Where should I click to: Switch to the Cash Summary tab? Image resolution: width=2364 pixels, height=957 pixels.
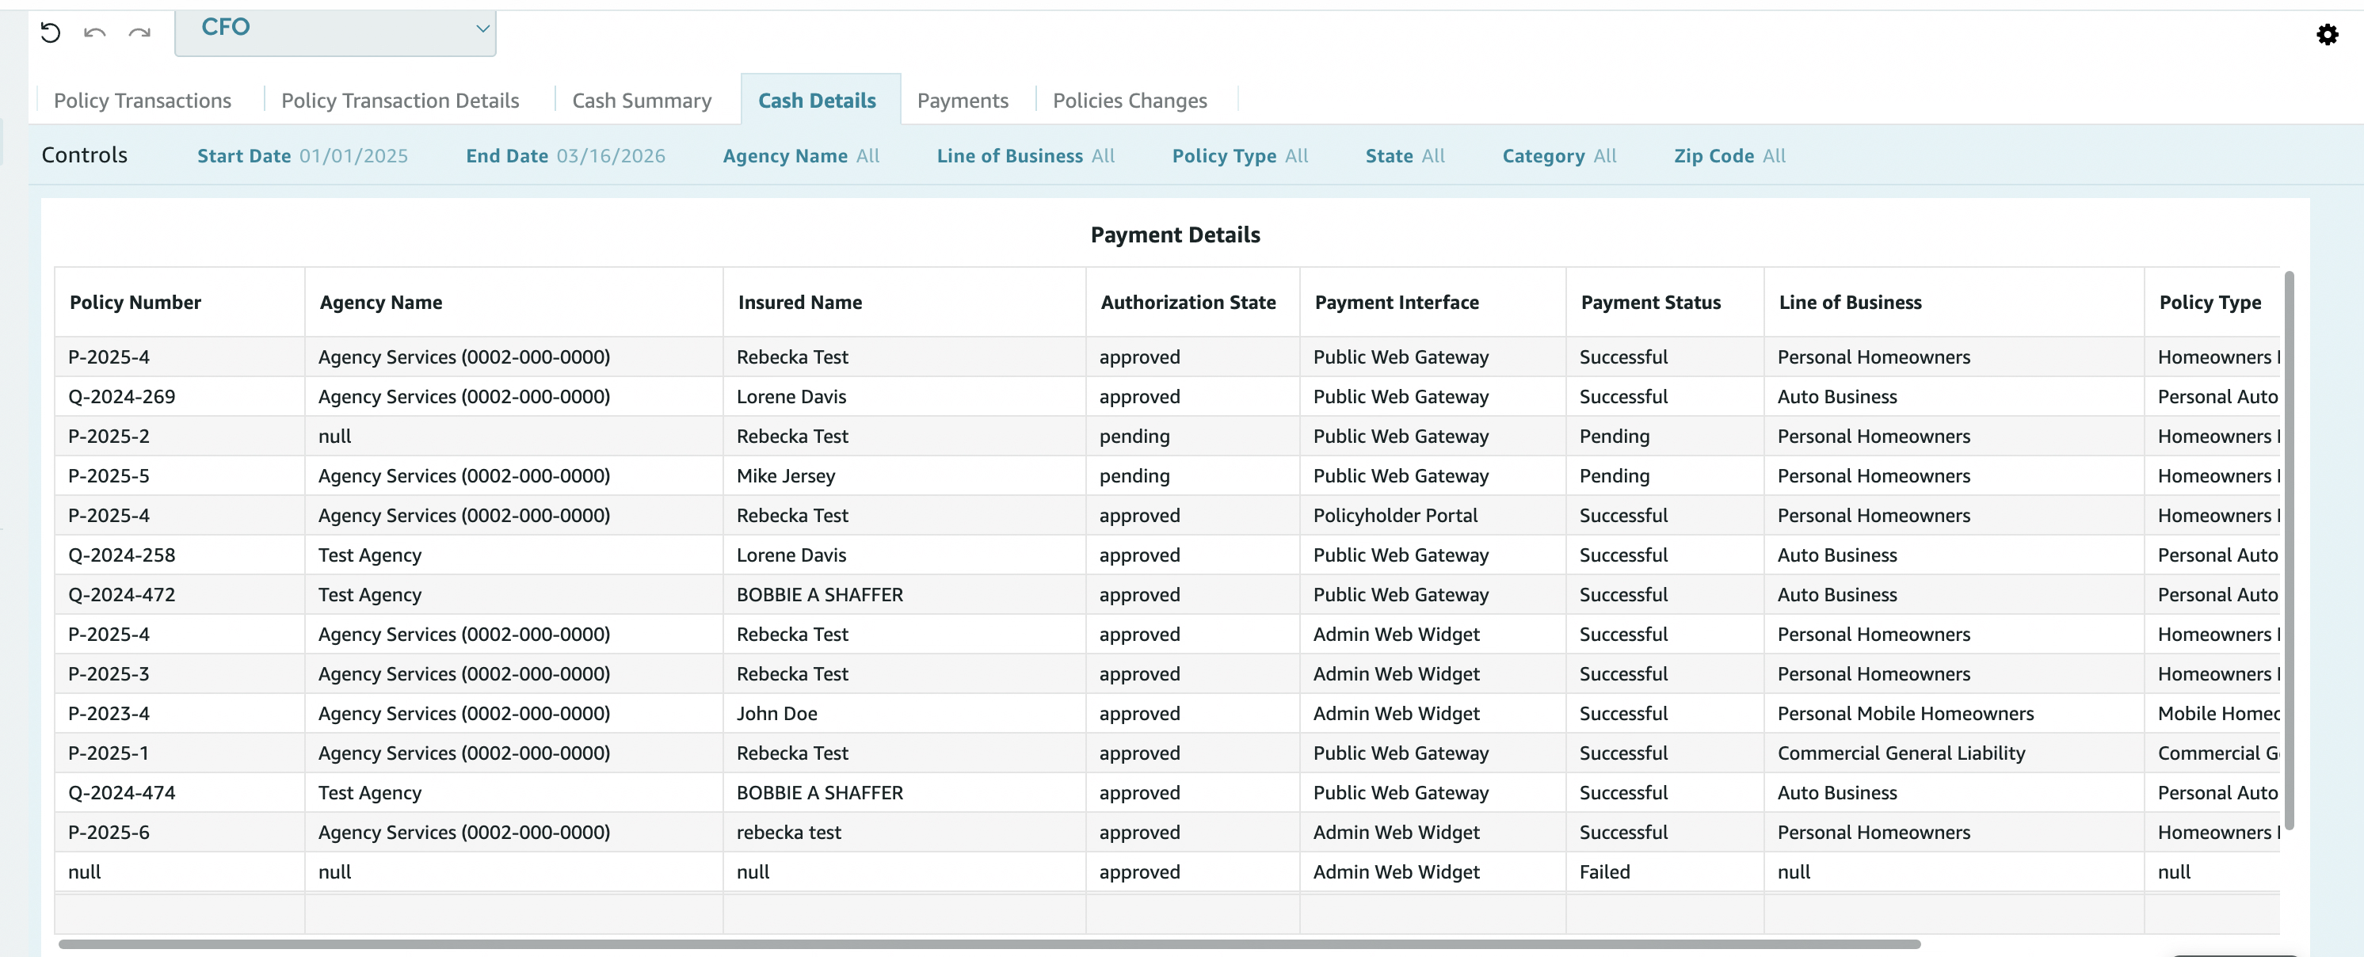[x=642, y=101]
